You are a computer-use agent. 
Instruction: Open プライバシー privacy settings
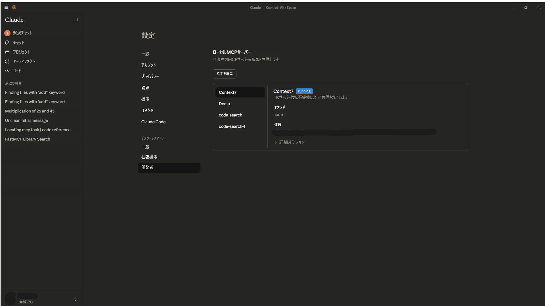click(x=169, y=76)
